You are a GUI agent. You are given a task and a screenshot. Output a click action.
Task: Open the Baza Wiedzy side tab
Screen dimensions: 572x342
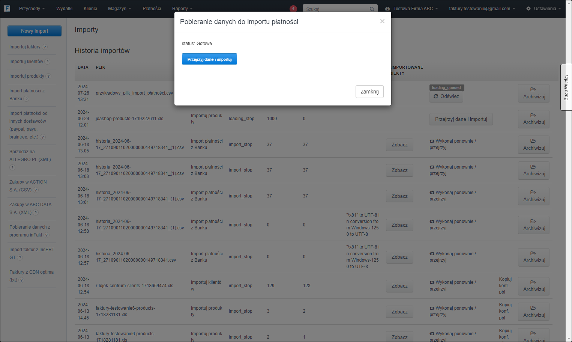[566, 87]
